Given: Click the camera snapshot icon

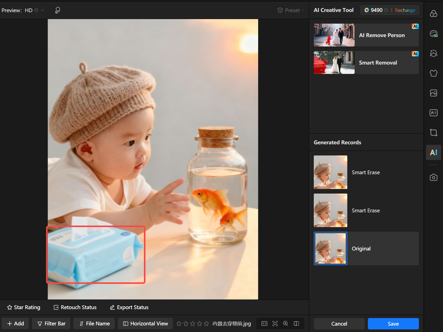Looking at the screenshot, I should pos(433,177).
